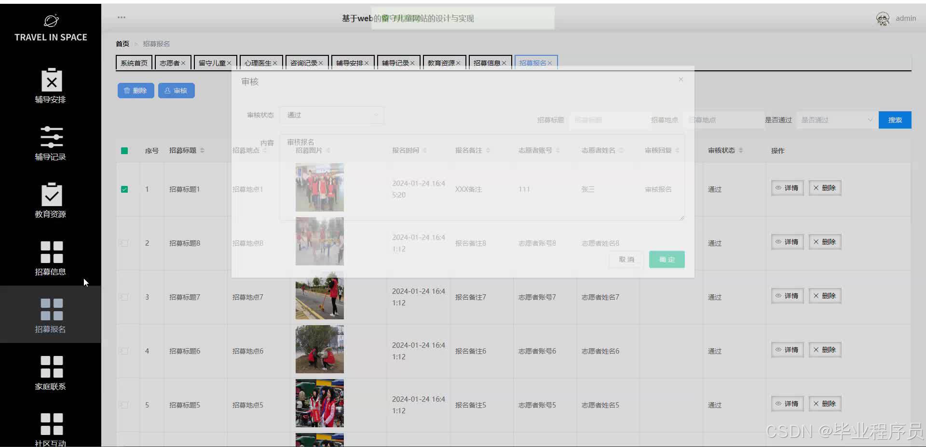Click 取消 in the 审核 dialog
Screen dimensions: 926x447
(x=626, y=260)
